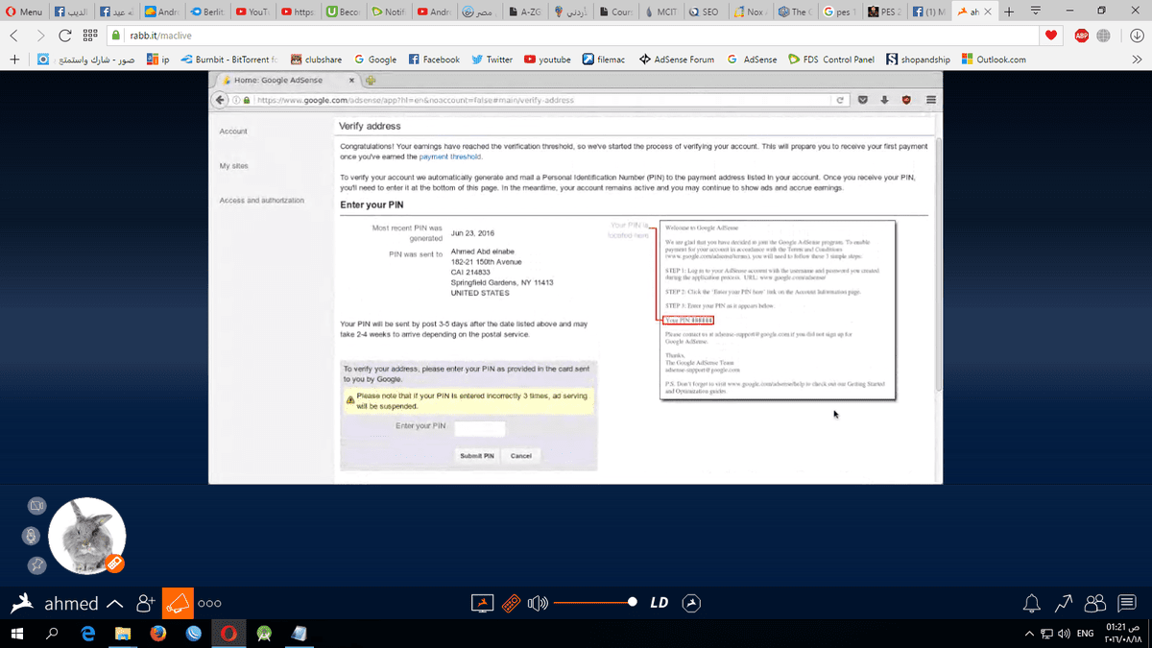Click the orange remote control icon

tap(511, 603)
